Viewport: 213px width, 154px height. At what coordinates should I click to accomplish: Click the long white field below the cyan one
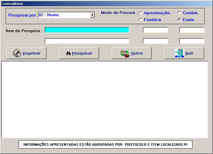coord(87,41)
